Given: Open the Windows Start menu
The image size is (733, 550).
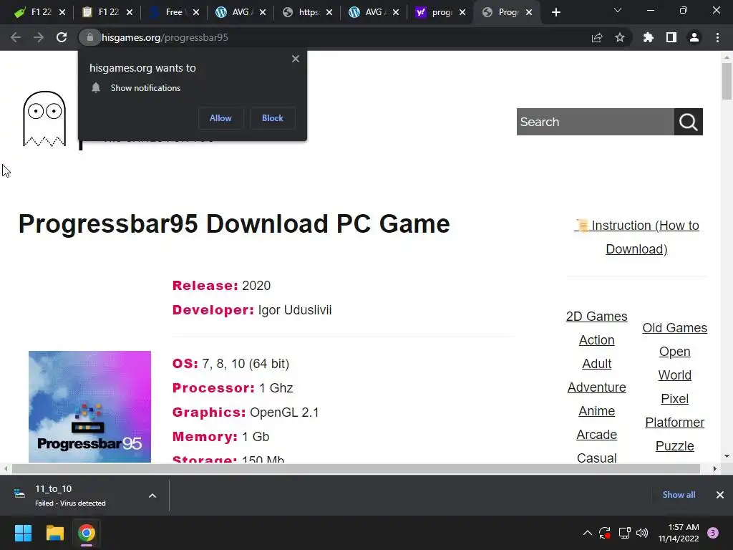Looking at the screenshot, I should pos(23,533).
